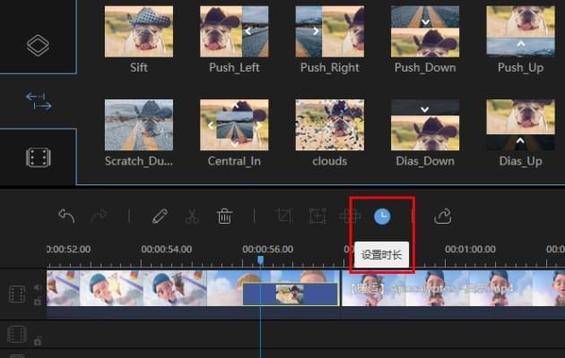
Task: Select the pencil Edit tool
Action: [x=160, y=216]
